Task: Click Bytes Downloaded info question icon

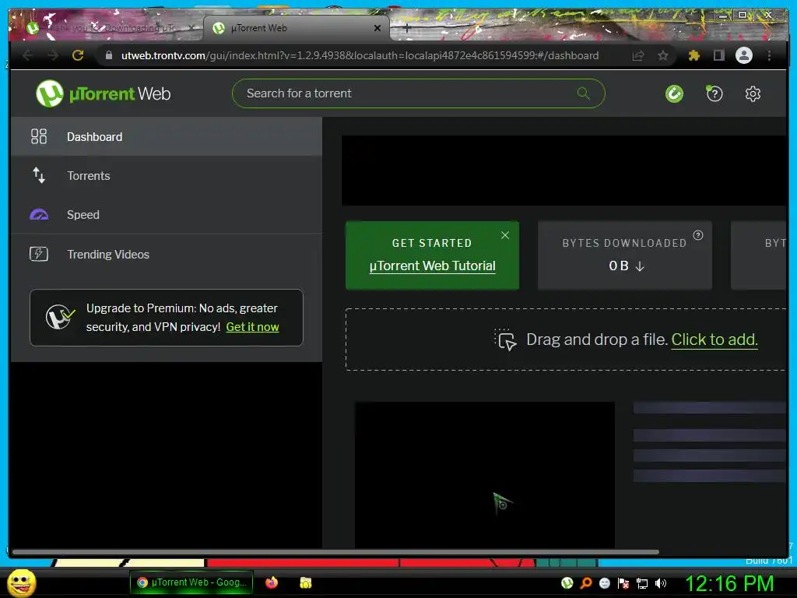Action: (x=698, y=235)
